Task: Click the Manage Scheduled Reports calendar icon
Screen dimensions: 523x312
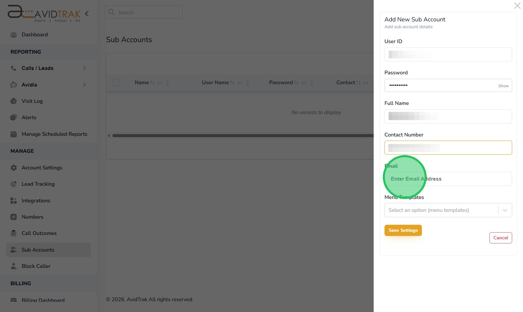Action: pos(14,134)
